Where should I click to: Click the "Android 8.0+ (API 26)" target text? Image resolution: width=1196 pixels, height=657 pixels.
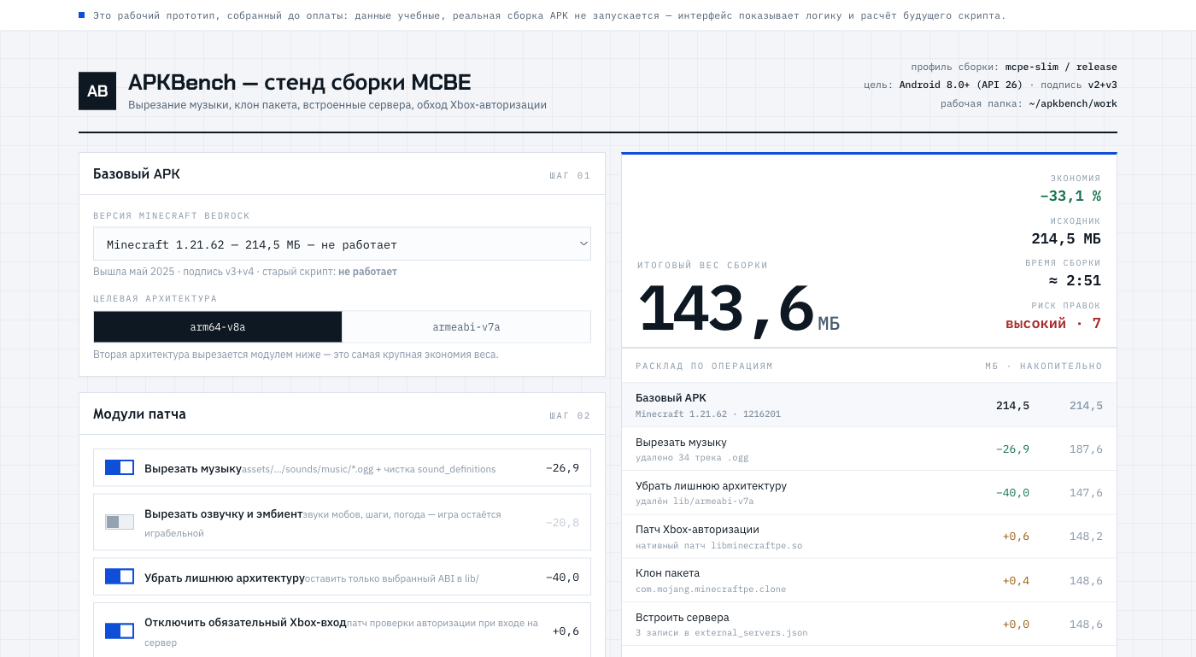click(961, 85)
